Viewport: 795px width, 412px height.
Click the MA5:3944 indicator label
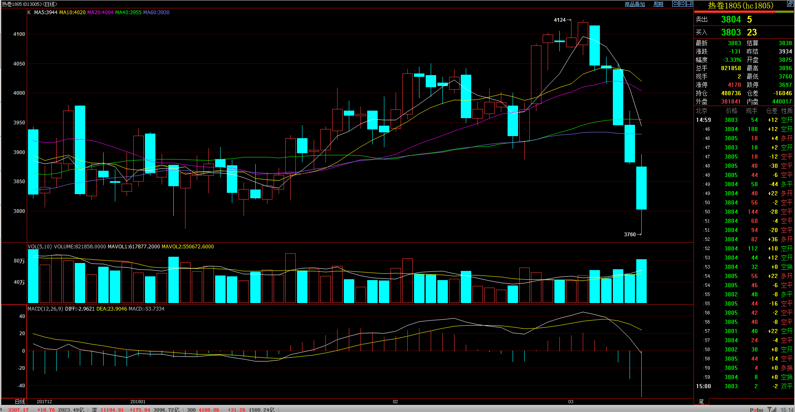pos(46,13)
